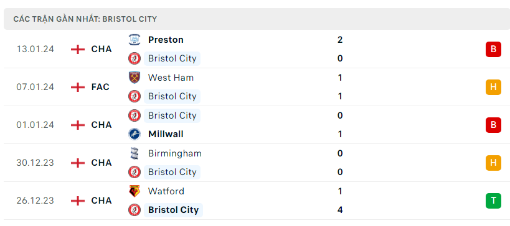Click Bristol City crest in Preston match
The width and height of the screenshot is (510, 226).
(x=135, y=58)
